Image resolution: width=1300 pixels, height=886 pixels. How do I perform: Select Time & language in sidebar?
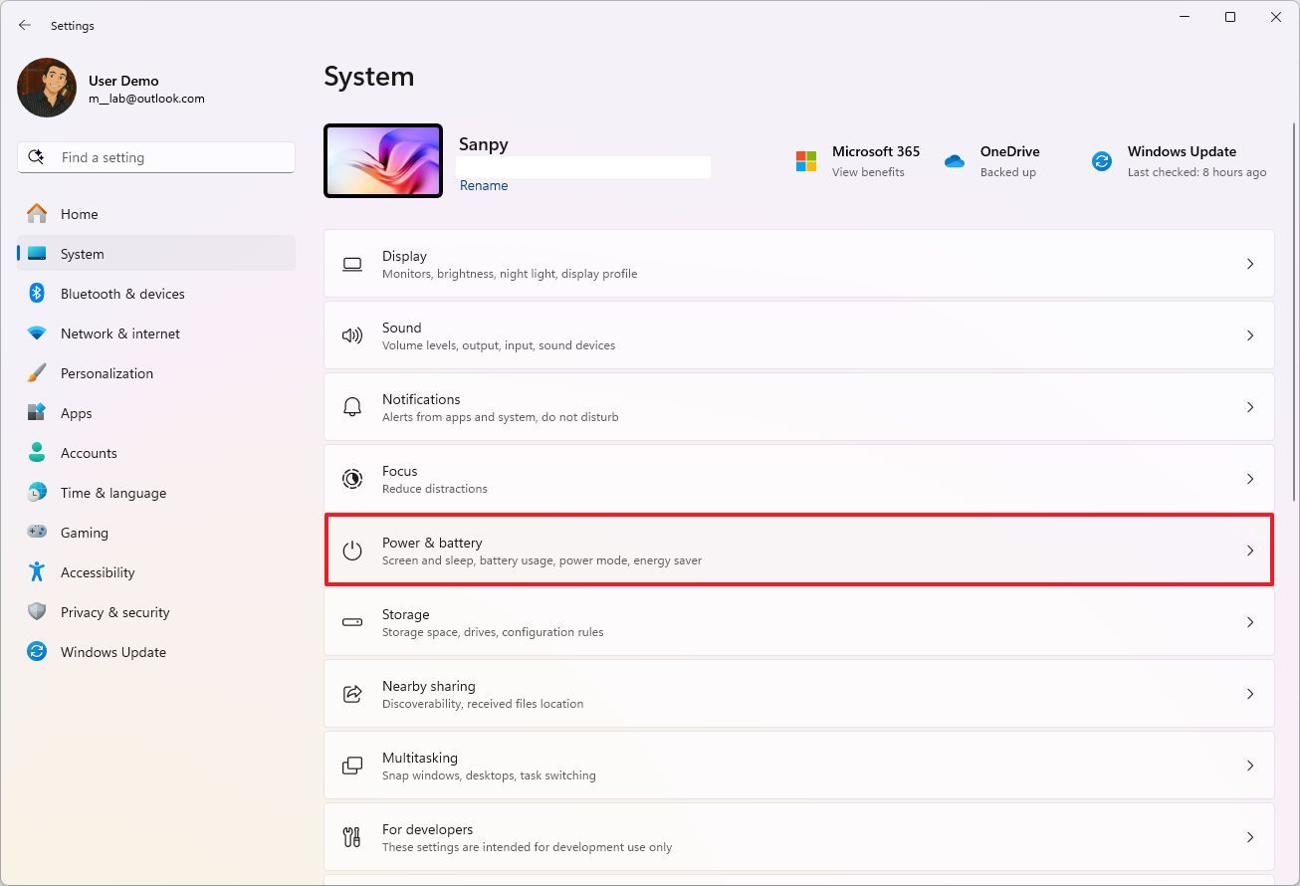pyautogui.click(x=112, y=493)
